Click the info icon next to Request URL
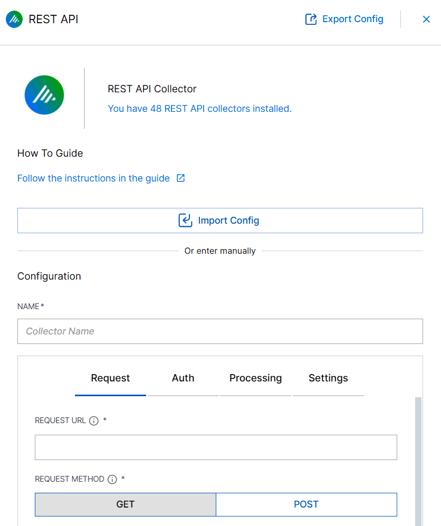This screenshot has width=441, height=526. (x=94, y=421)
